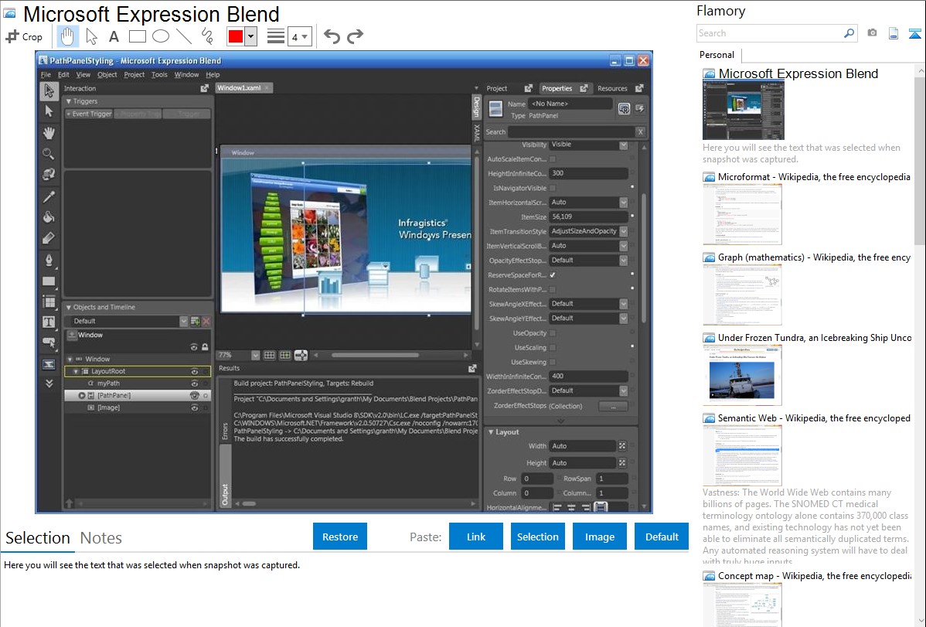Click the Flamory search input field
Image resolution: width=926 pixels, height=627 pixels.
[770, 33]
